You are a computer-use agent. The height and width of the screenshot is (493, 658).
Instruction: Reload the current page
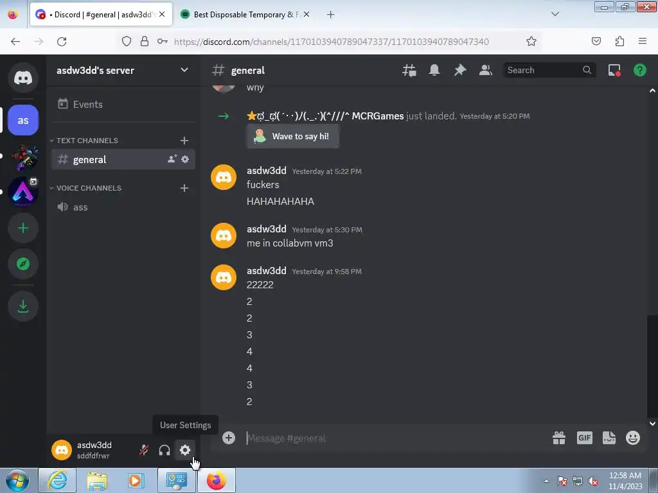point(62,41)
